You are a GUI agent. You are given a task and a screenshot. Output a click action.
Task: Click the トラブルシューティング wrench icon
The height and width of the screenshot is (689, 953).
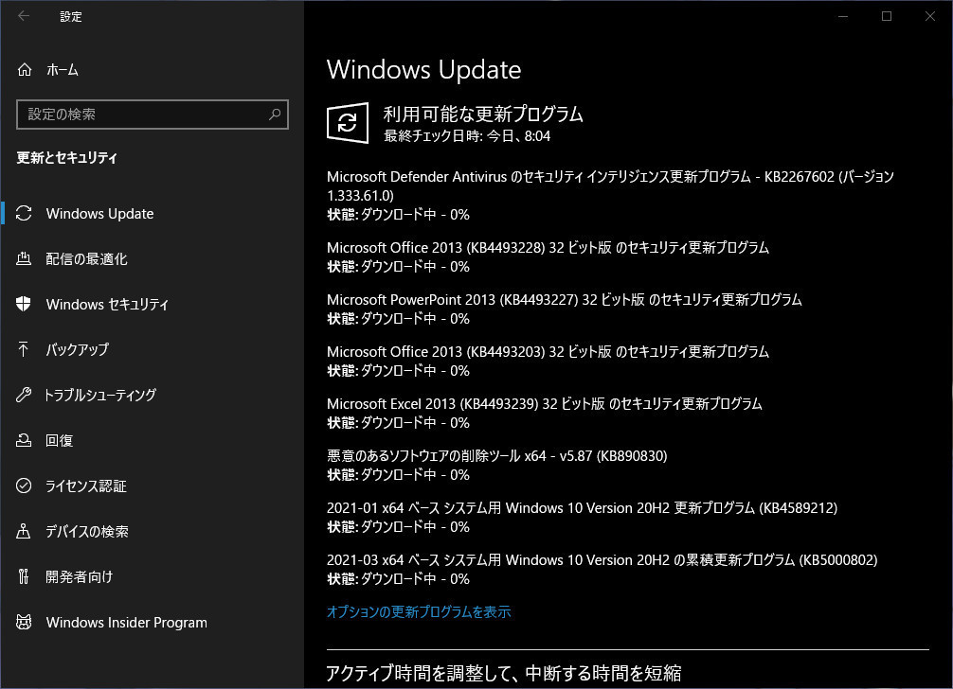click(24, 396)
